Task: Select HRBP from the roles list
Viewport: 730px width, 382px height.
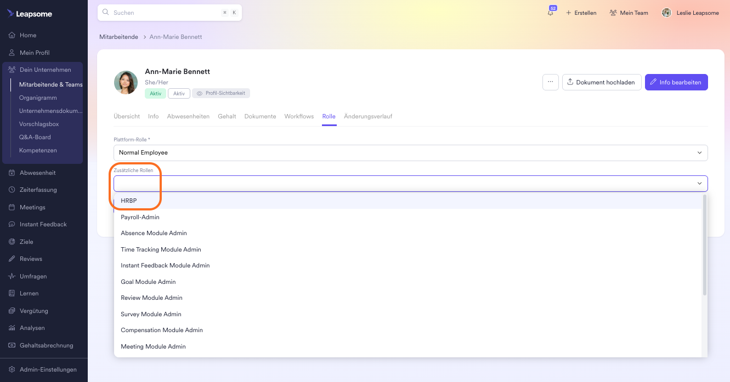Action: pyautogui.click(x=129, y=201)
